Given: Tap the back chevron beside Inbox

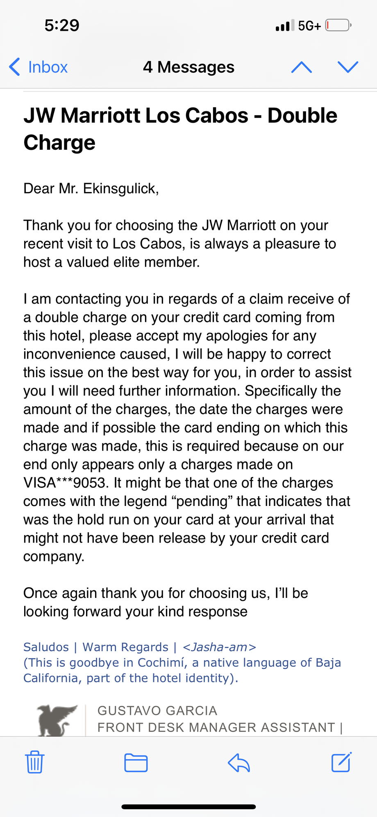Looking at the screenshot, I should 14,67.
